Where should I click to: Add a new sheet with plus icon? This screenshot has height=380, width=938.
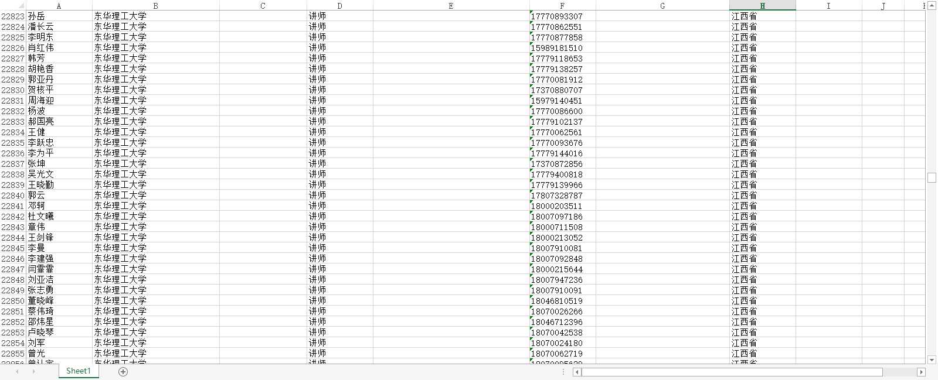(x=123, y=372)
